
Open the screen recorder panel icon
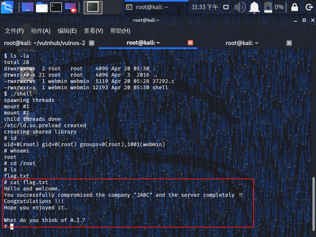(x=71, y=8)
